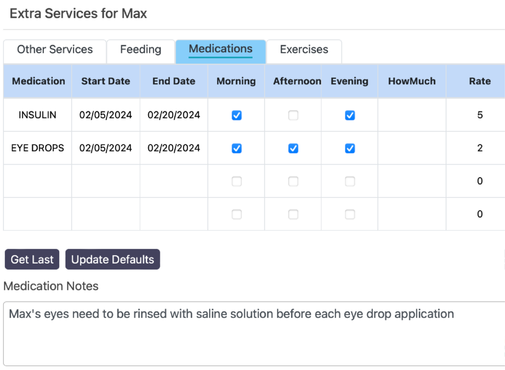Reselect the Medications tab
This screenshot has width=505, height=370.
coord(220,49)
